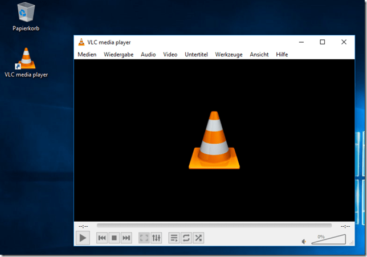367x257 pixels.
Task: Open the Medien menu
Action: [87, 55]
